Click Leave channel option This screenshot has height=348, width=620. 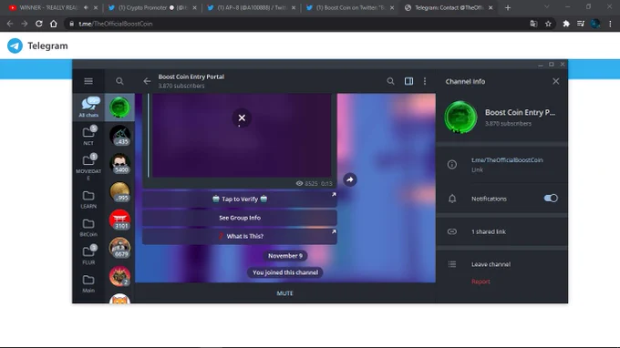491,264
